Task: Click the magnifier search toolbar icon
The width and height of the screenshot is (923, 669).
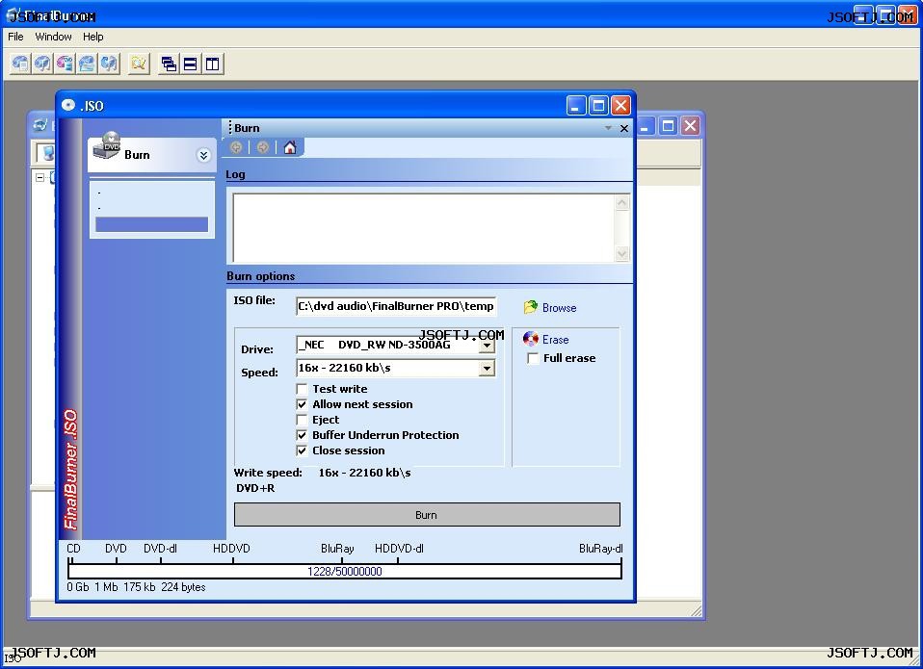Action: (x=139, y=64)
